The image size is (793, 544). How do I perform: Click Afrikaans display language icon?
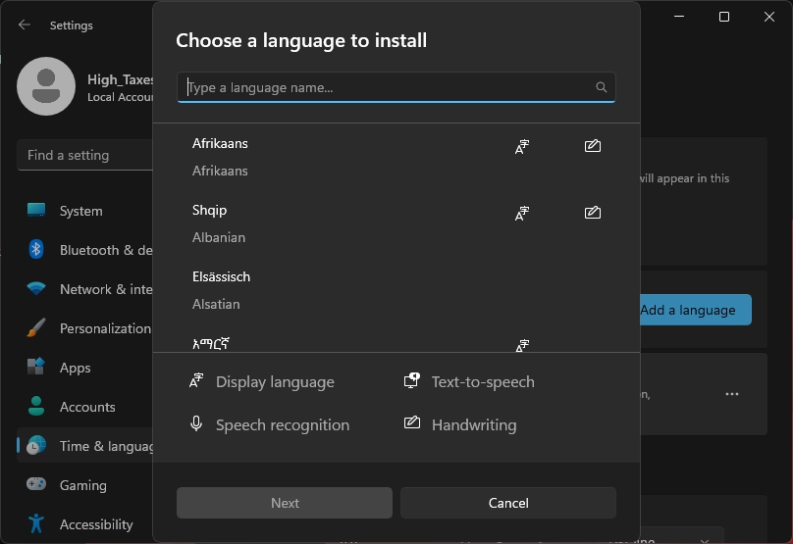522,147
